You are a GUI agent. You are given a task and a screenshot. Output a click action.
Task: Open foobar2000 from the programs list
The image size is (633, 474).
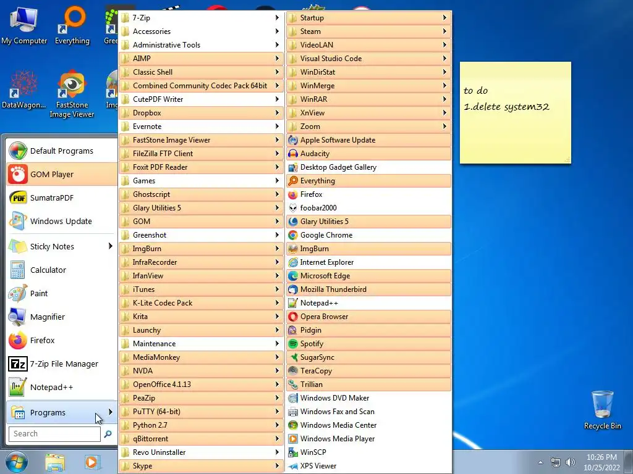(x=368, y=208)
